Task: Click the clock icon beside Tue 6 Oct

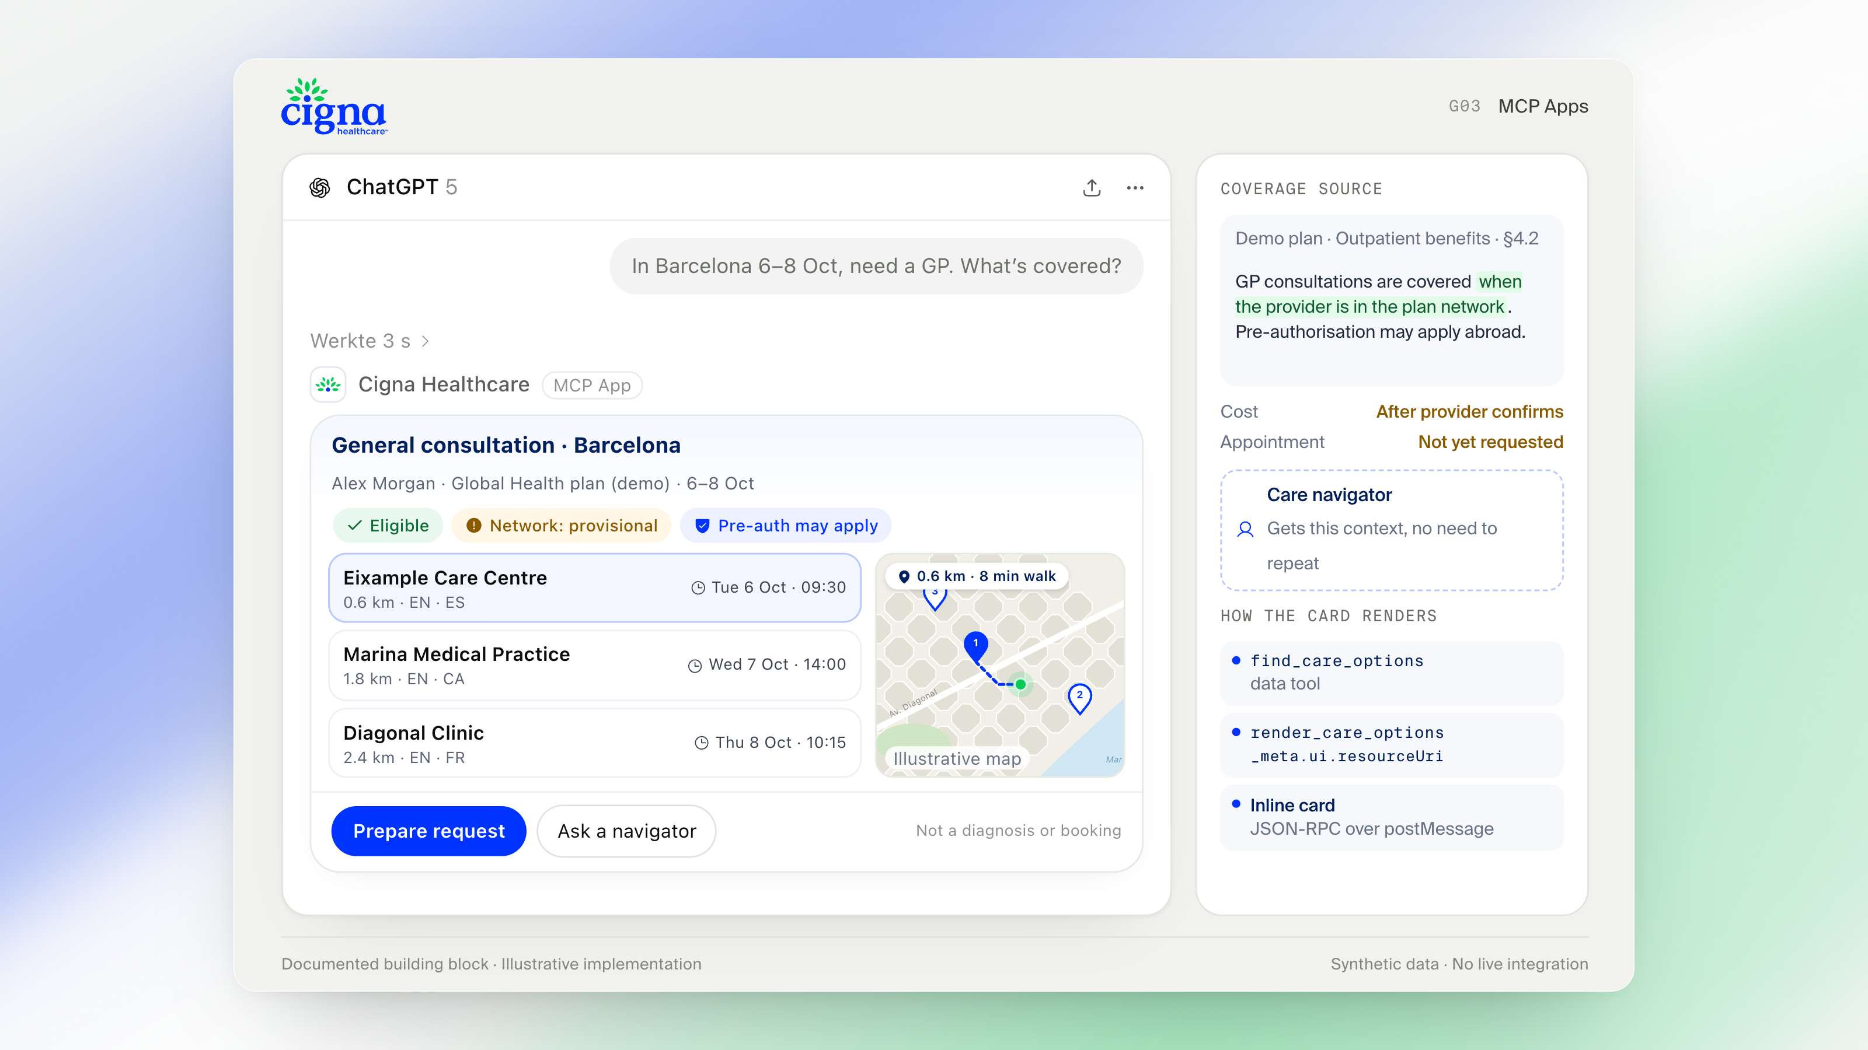Action: click(x=698, y=587)
